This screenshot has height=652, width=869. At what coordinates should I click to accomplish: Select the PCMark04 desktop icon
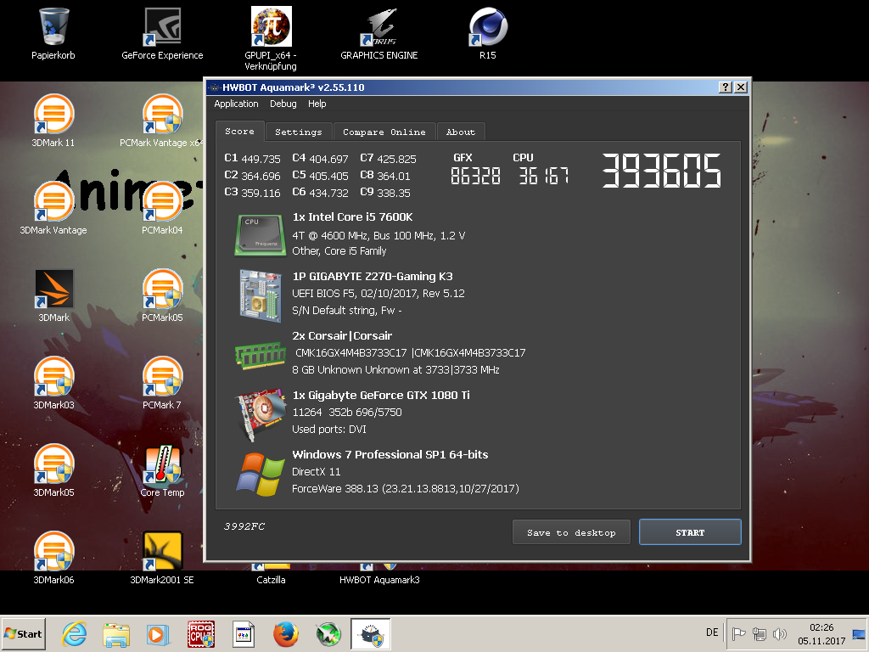pos(162,208)
